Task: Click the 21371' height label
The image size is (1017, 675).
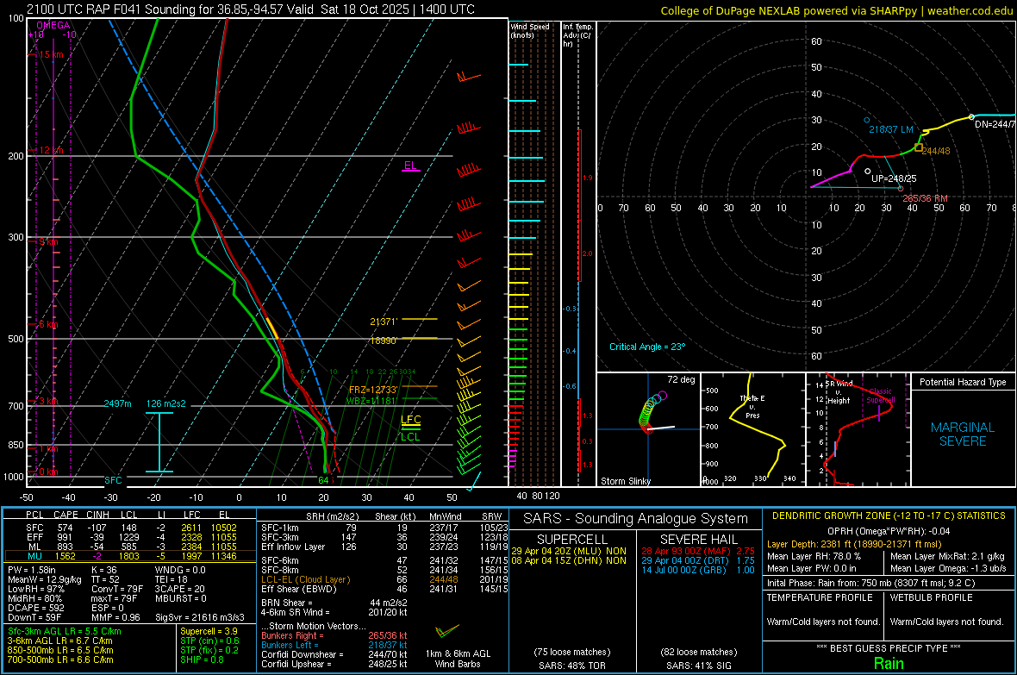Action: 384,322
